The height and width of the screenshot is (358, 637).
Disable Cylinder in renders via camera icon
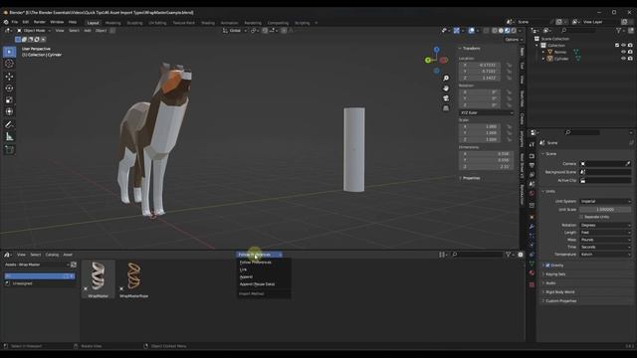click(x=630, y=59)
